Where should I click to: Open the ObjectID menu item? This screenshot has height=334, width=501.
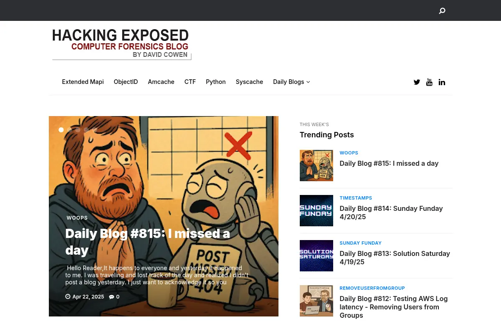[x=126, y=82]
